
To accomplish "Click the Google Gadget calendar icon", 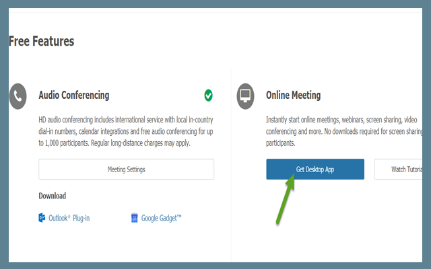I will tap(135, 217).
